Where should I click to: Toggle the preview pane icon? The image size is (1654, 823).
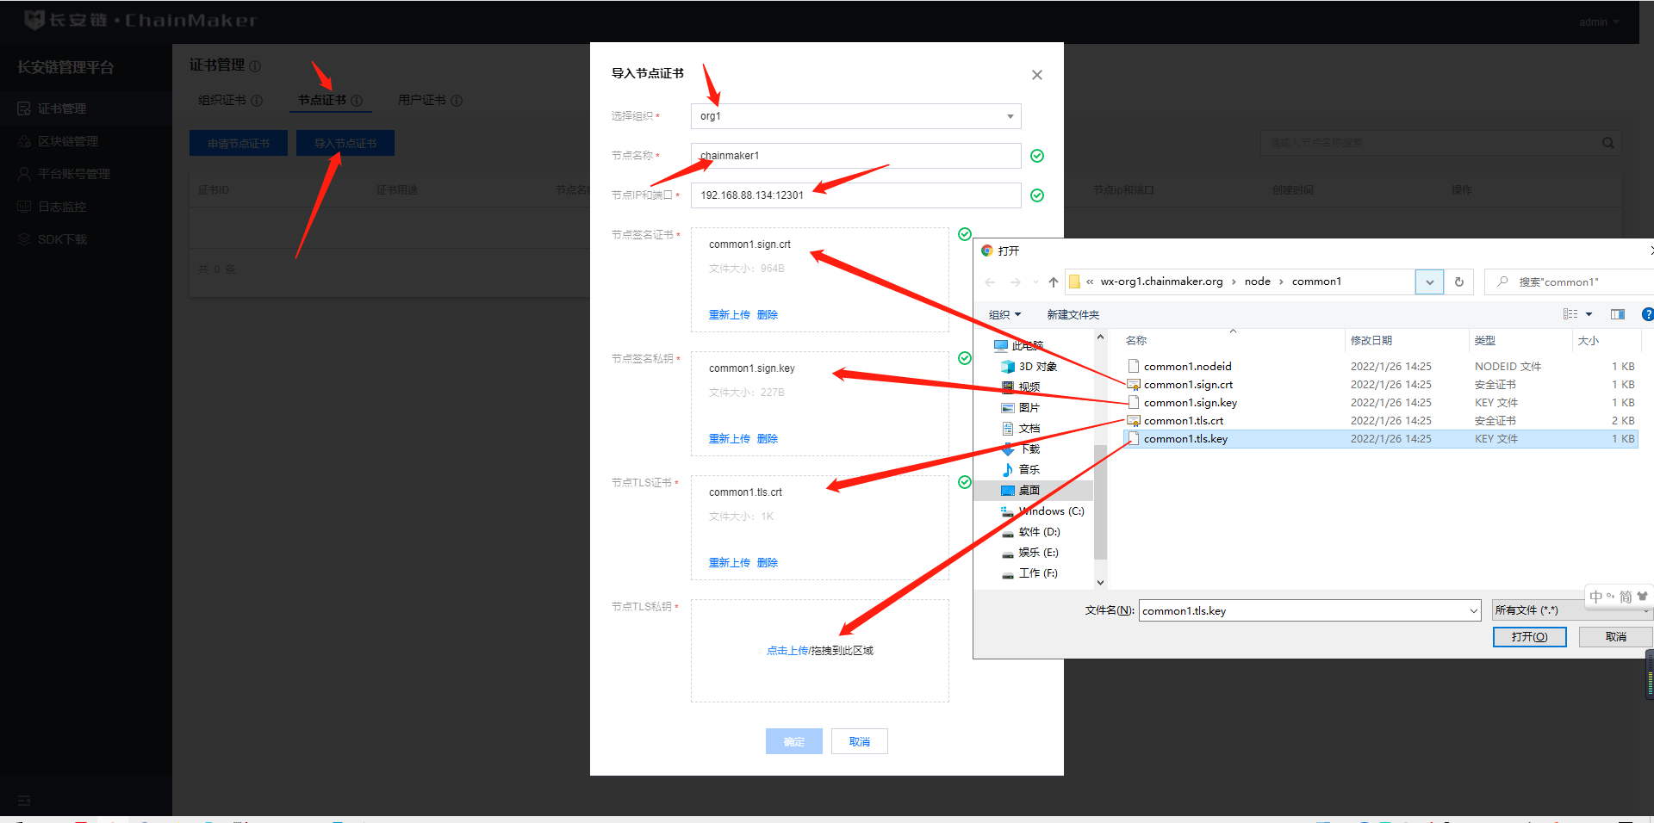point(1618,314)
